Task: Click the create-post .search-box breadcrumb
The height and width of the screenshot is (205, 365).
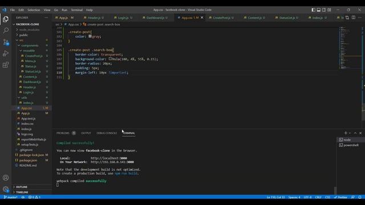Action: [102, 24]
